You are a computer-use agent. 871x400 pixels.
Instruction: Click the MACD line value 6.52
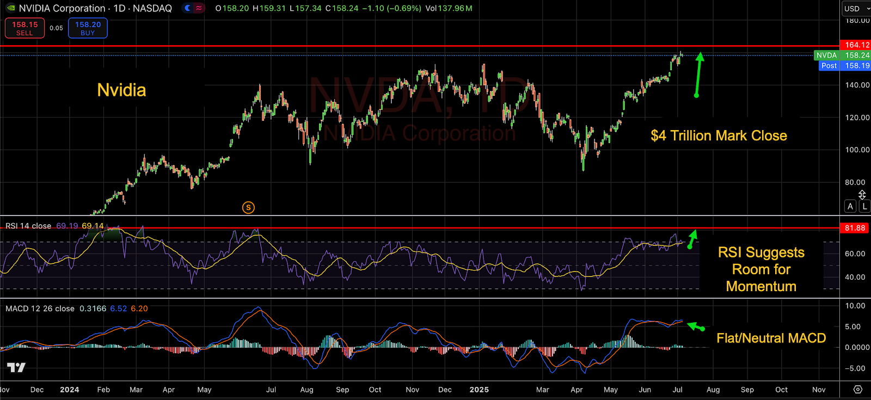pyautogui.click(x=119, y=309)
